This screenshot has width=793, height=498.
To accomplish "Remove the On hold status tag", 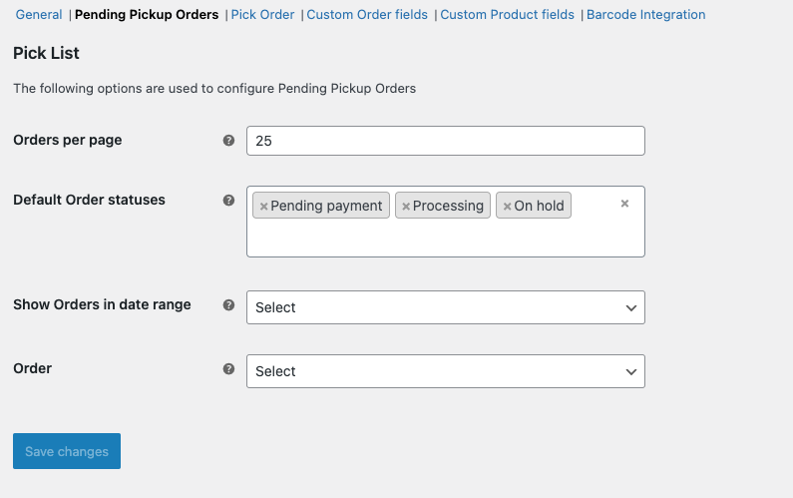I will pos(507,207).
